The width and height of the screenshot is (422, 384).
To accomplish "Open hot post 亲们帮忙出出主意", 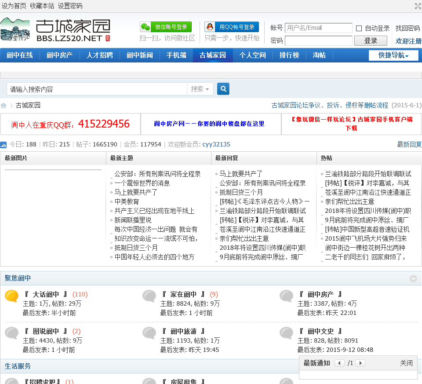I will pyautogui.click(x=349, y=201).
